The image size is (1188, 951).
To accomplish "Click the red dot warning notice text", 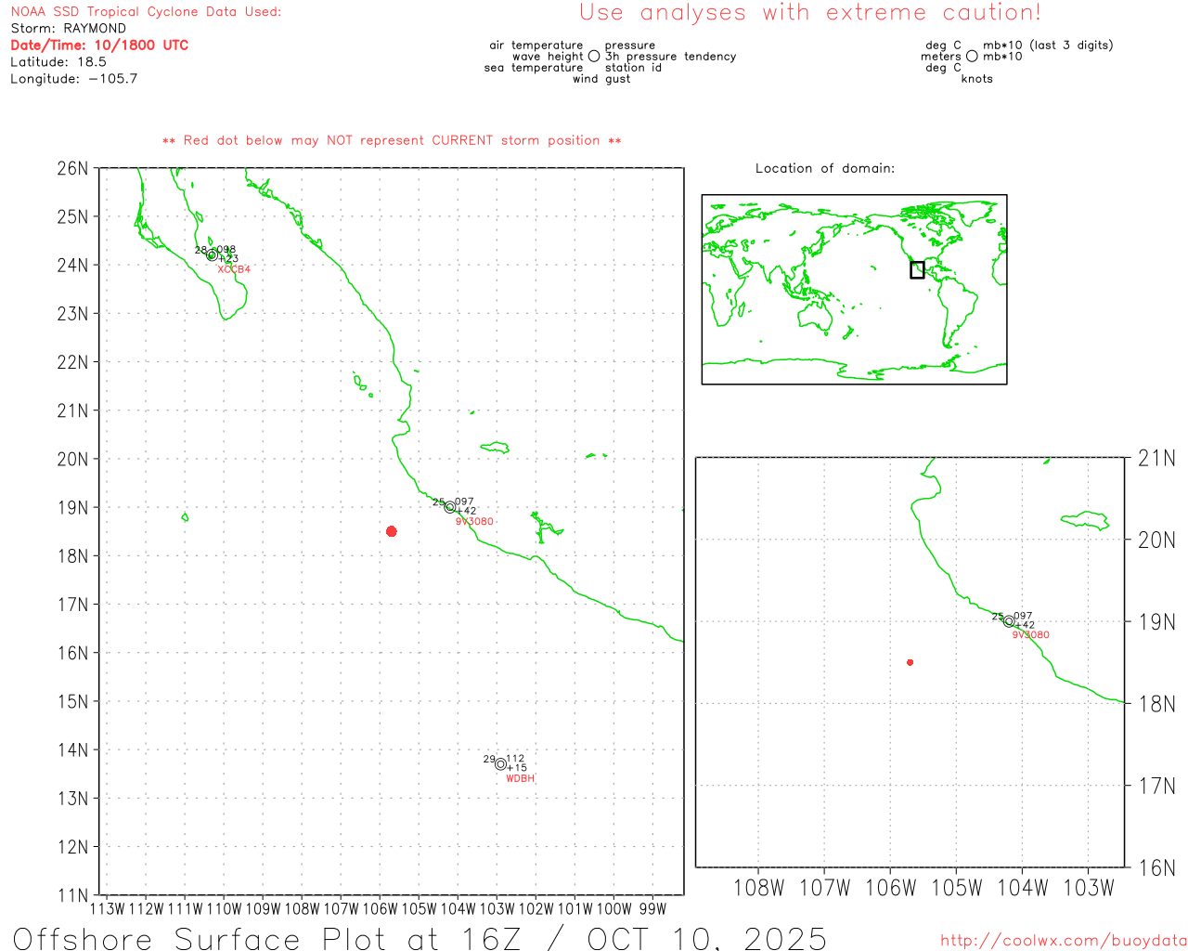I will [x=391, y=140].
